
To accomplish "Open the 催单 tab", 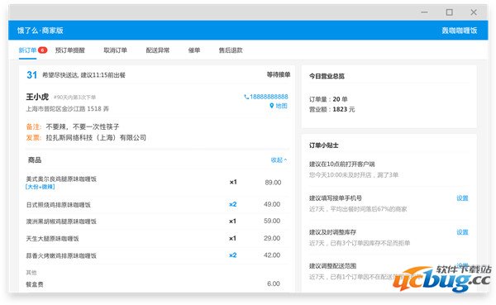I will (x=194, y=50).
